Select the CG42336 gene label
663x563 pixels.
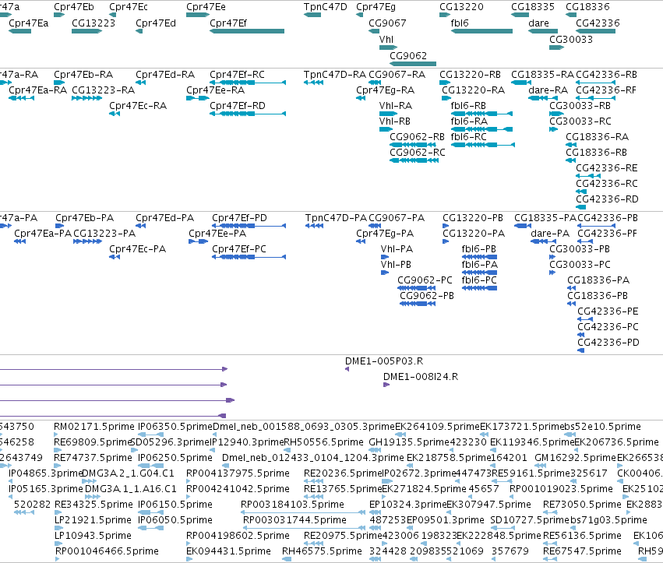(598, 23)
